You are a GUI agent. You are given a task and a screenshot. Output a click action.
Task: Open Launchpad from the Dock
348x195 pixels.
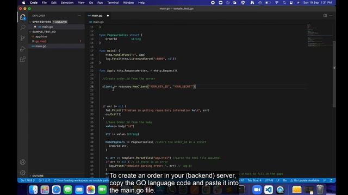coord(45,190)
